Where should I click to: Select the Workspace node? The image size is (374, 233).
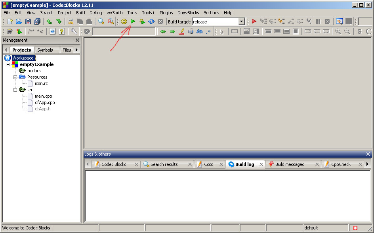(x=23, y=58)
